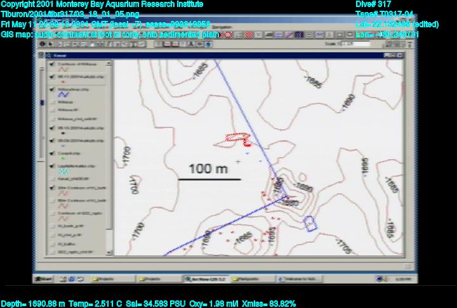
Task: Uncheck the 20m Contours layer
Action: pyautogui.click(x=53, y=188)
